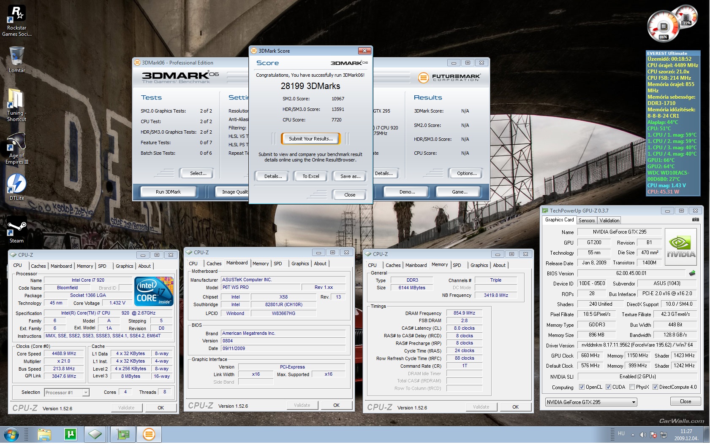The height and width of the screenshot is (444, 710).
Task: Show hidden system tray icons arrow
Action: click(x=633, y=435)
